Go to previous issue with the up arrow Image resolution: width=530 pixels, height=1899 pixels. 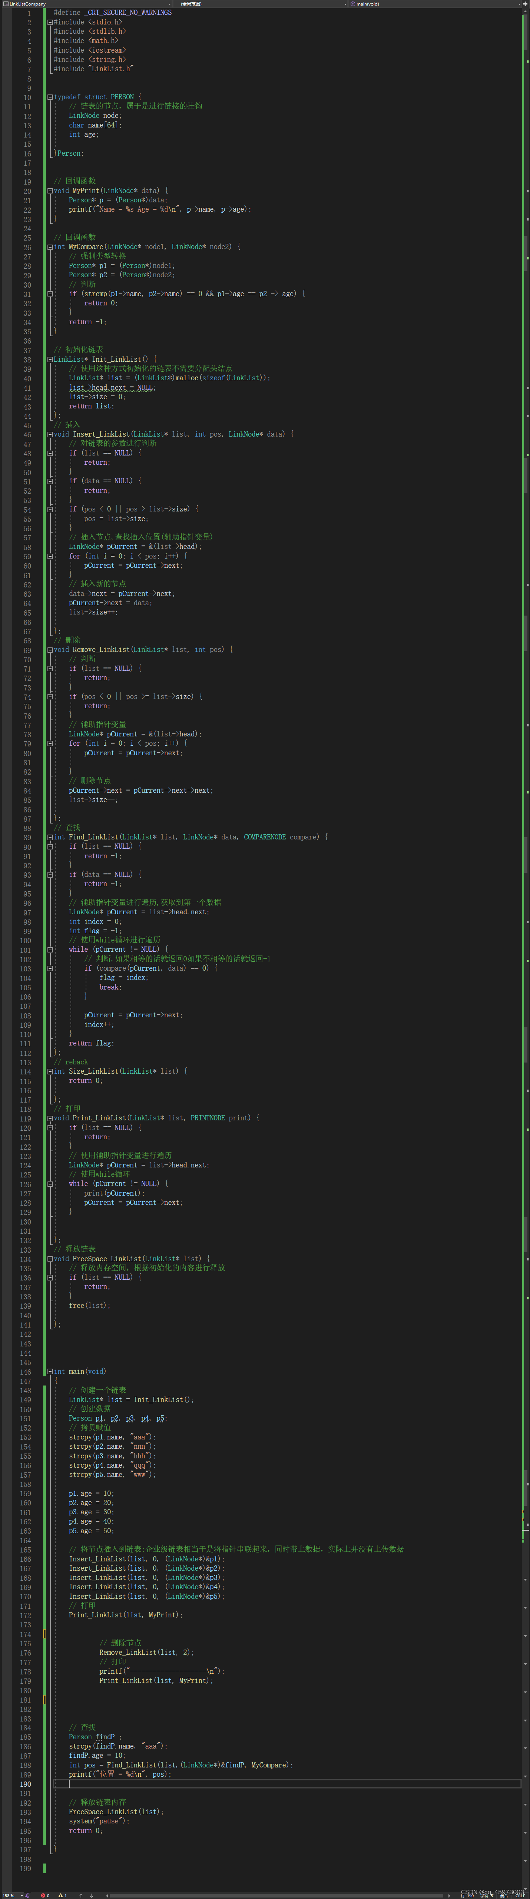(x=80, y=1895)
